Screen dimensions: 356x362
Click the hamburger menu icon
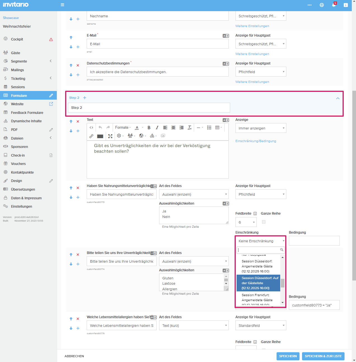[62, 5]
